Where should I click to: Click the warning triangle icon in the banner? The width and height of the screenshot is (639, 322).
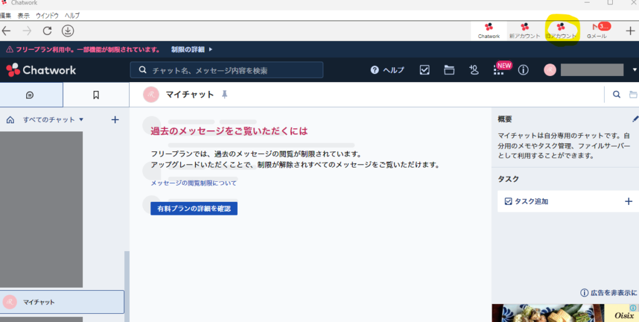pos(10,50)
